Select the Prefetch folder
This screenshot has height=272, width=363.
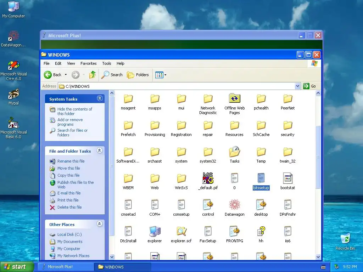[128, 129]
